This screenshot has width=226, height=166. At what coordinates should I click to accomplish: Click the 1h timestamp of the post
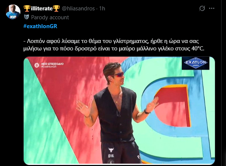pyautogui.click(x=102, y=9)
